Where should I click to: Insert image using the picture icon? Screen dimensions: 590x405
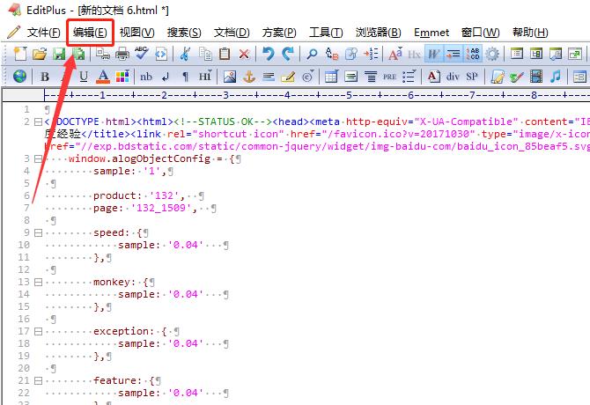point(230,77)
